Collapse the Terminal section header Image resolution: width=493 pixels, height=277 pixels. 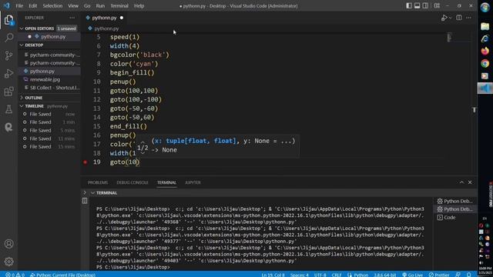pos(92,193)
